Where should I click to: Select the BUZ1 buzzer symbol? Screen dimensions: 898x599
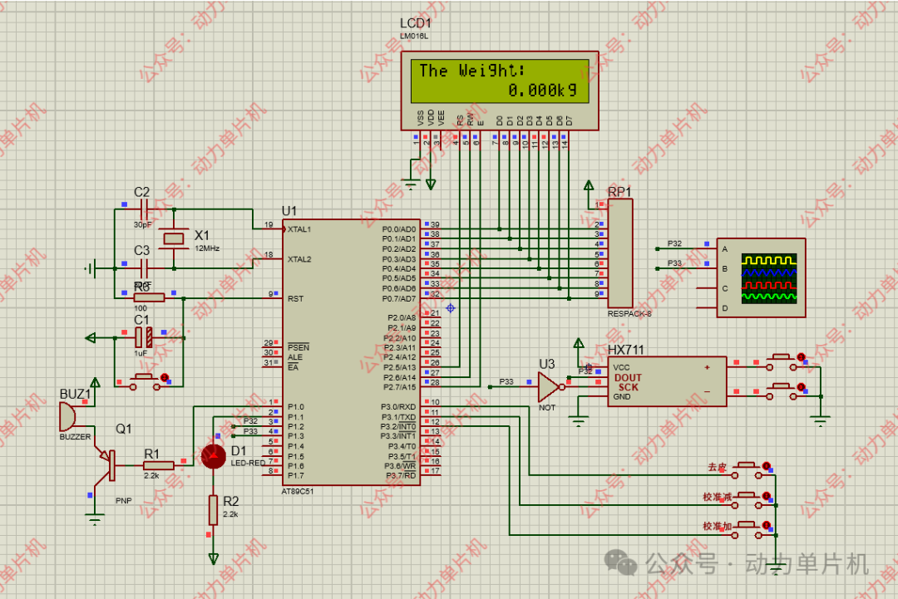(67, 416)
